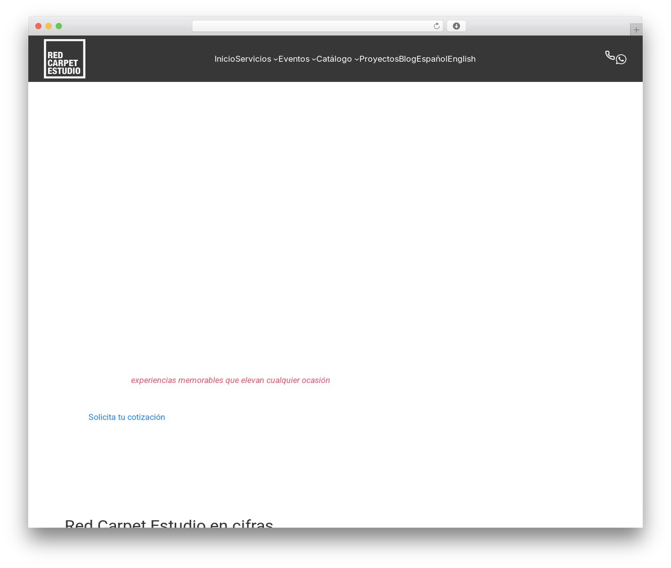Open the Proyectos menu item

click(378, 59)
